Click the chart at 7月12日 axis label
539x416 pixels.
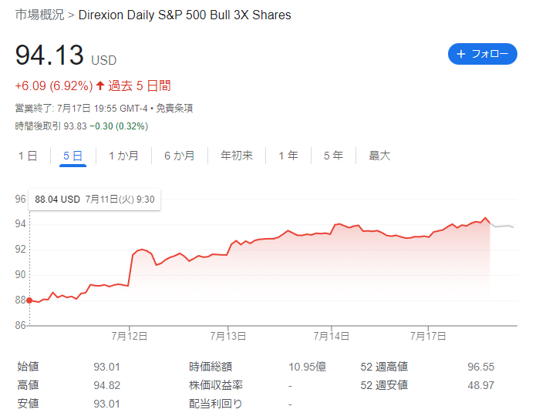point(130,336)
